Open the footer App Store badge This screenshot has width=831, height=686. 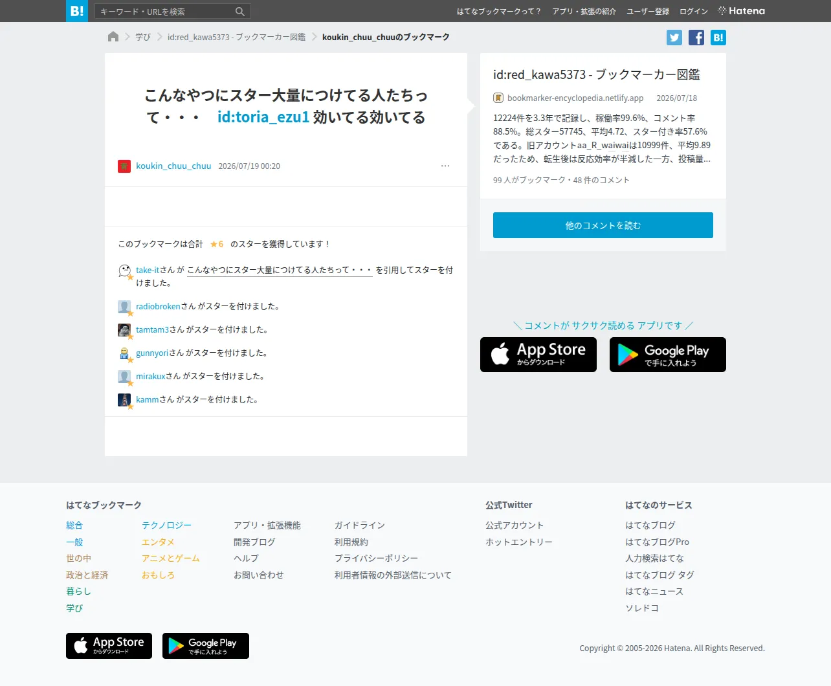click(x=109, y=646)
